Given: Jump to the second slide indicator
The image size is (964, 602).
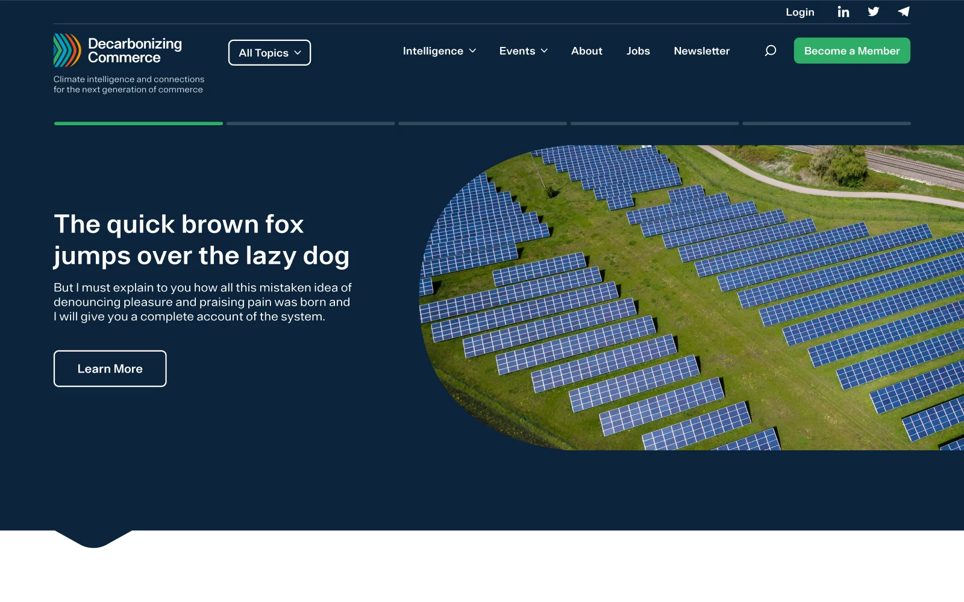Looking at the screenshot, I should 311,123.
